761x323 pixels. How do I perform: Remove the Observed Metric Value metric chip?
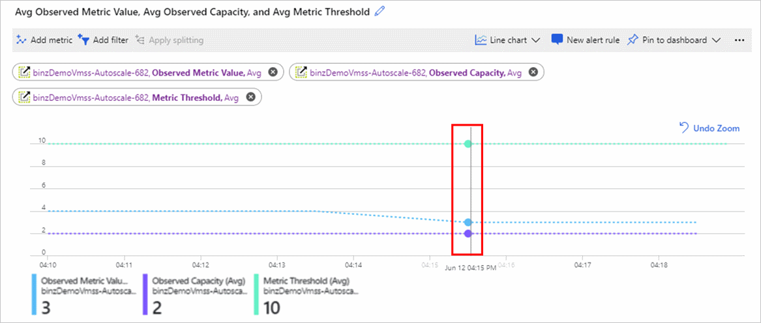pos(273,72)
